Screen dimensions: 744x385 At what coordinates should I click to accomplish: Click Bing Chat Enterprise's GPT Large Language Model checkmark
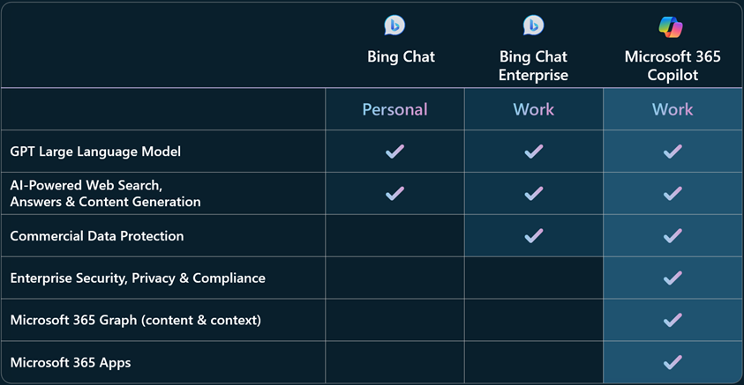coord(534,152)
